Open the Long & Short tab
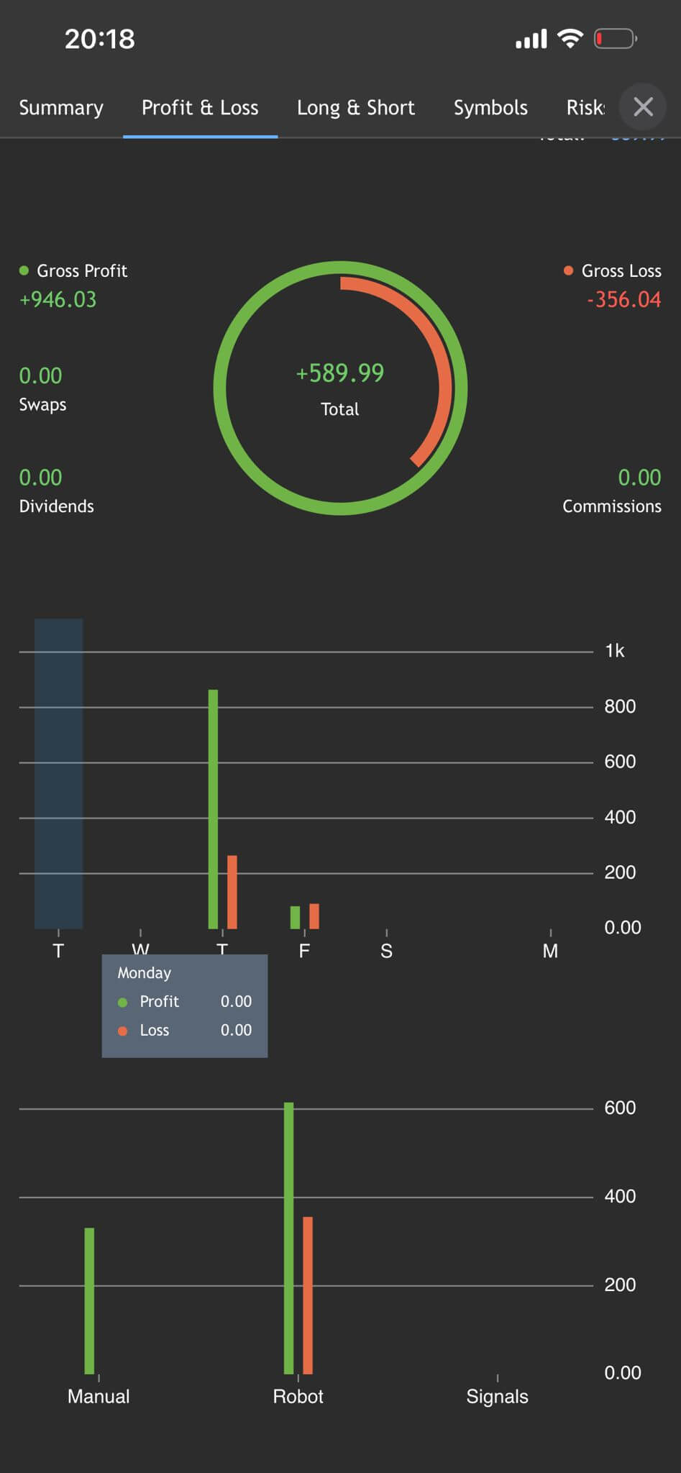 click(356, 108)
